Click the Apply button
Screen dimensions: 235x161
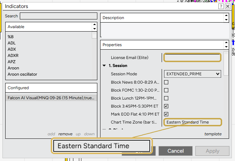point(212,151)
